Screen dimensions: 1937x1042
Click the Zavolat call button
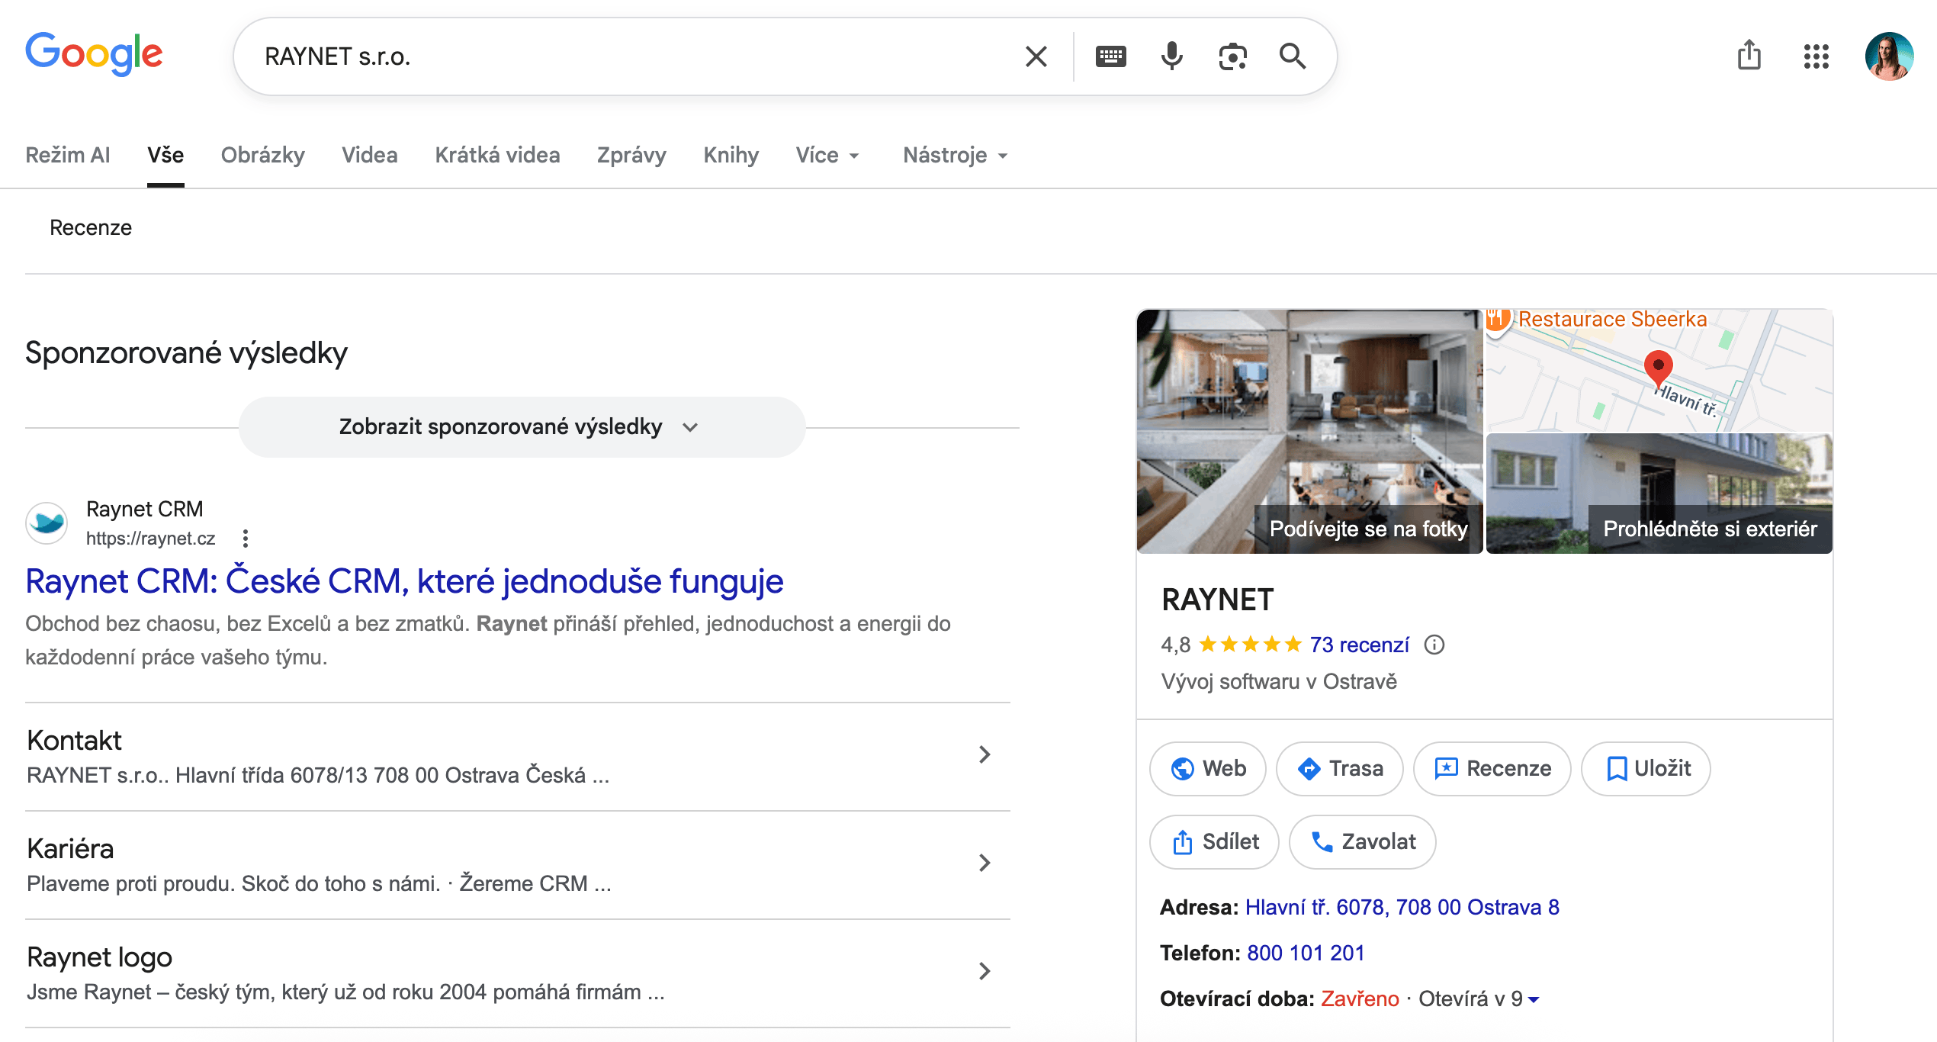(x=1363, y=842)
